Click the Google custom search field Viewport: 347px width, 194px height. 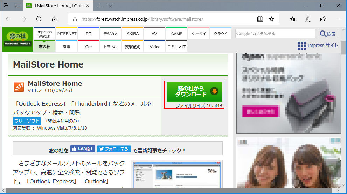(x=275, y=34)
